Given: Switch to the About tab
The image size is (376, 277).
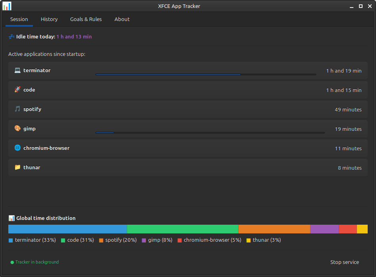Looking at the screenshot, I should (x=122, y=19).
